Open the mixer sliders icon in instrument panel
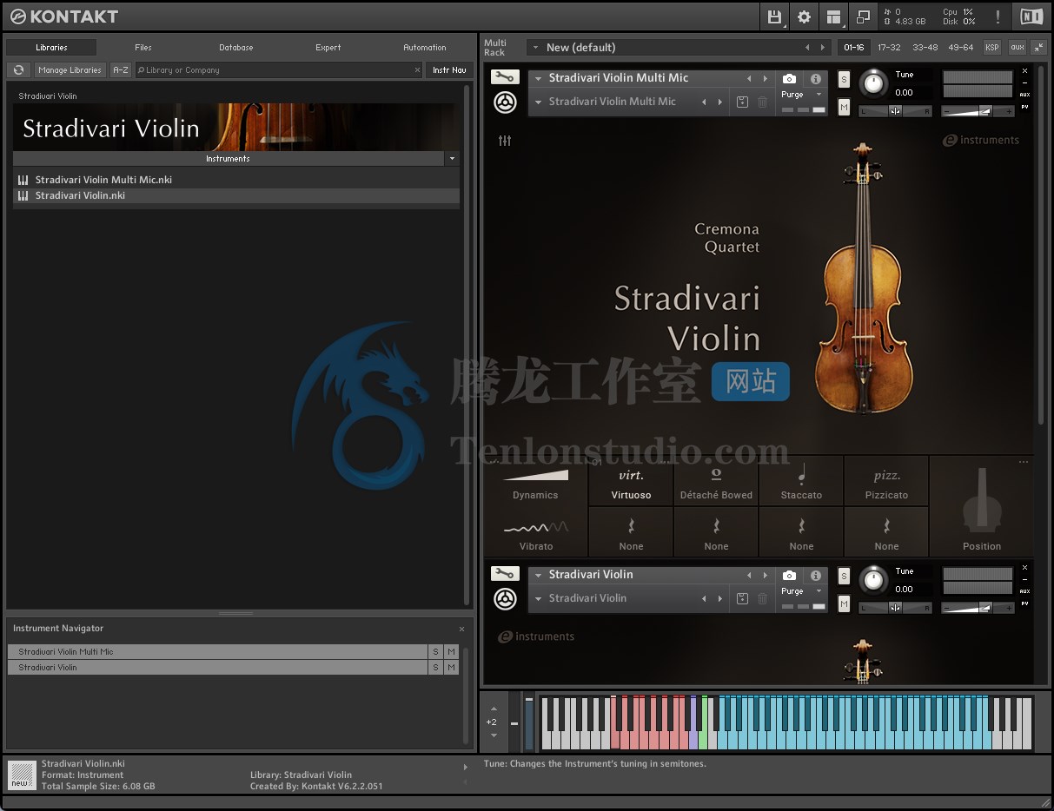Screen dimensions: 1054x811 [x=505, y=141]
